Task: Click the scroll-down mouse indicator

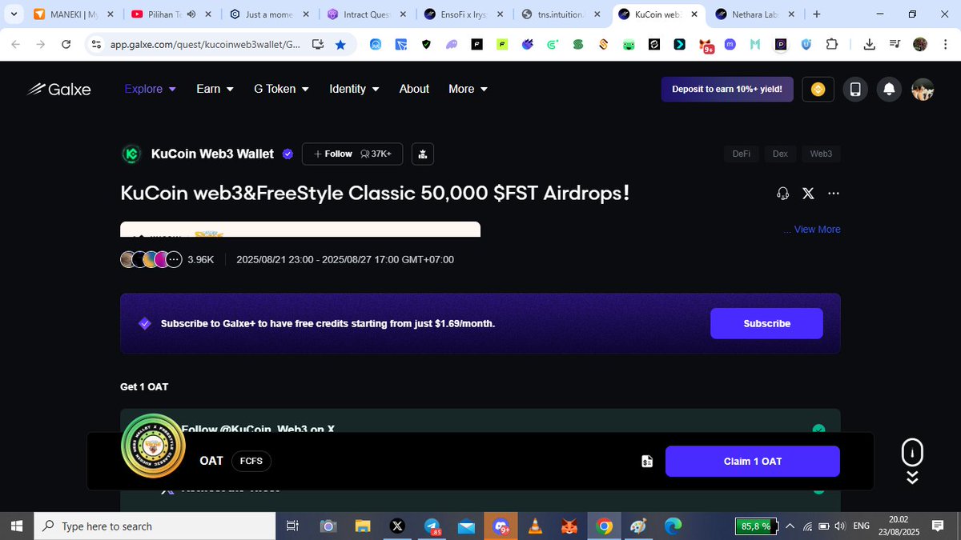Action: [912, 462]
